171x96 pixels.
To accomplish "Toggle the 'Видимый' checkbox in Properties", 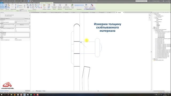I will 15,26.
